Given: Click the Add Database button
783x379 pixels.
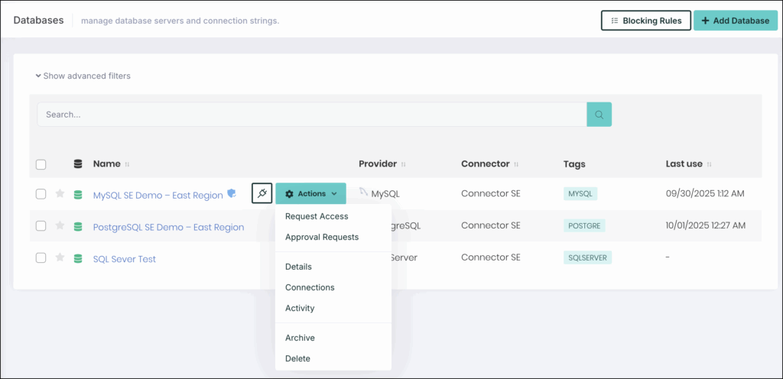Looking at the screenshot, I should (x=735, y=21).
